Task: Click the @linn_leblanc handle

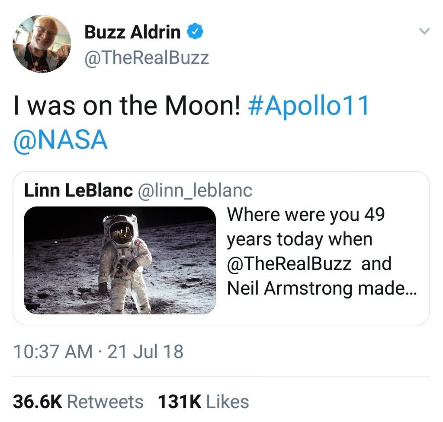Action: [195, 191]
